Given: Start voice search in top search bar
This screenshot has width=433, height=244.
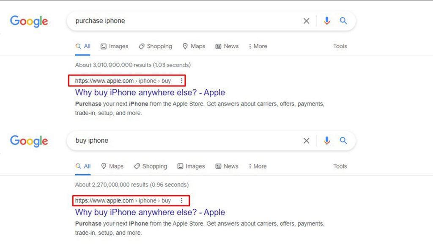Looking at the screenshot, I should tap(327, 21).
